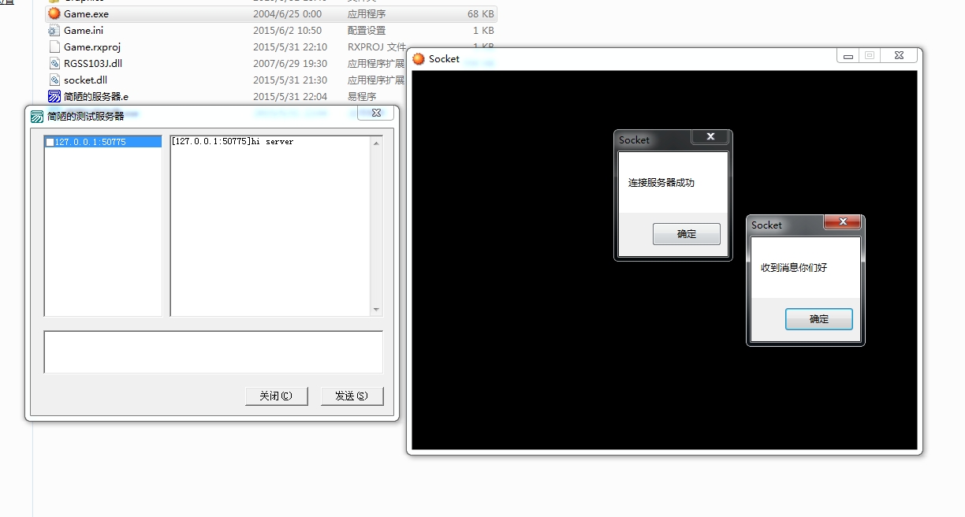This screenshot has width=965, height=517.
Task: Select the 简陋的服务器.e file icon
Action: click(x=54, y=97)
